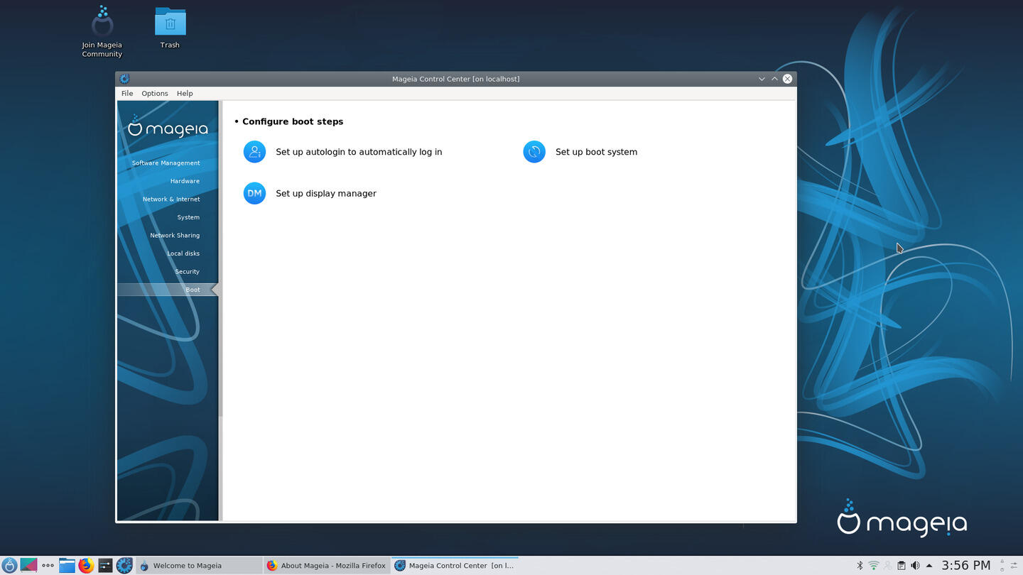Switch to Welcome to Mageia taskbar window

199,566
